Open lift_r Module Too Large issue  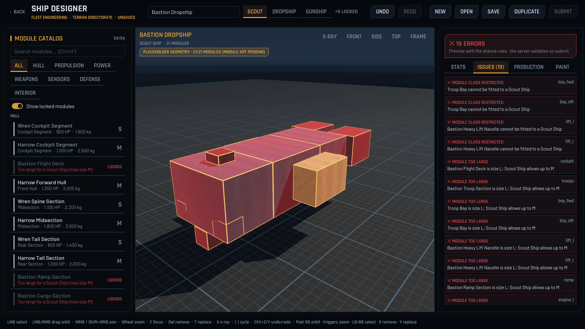(x=510, y=264)
